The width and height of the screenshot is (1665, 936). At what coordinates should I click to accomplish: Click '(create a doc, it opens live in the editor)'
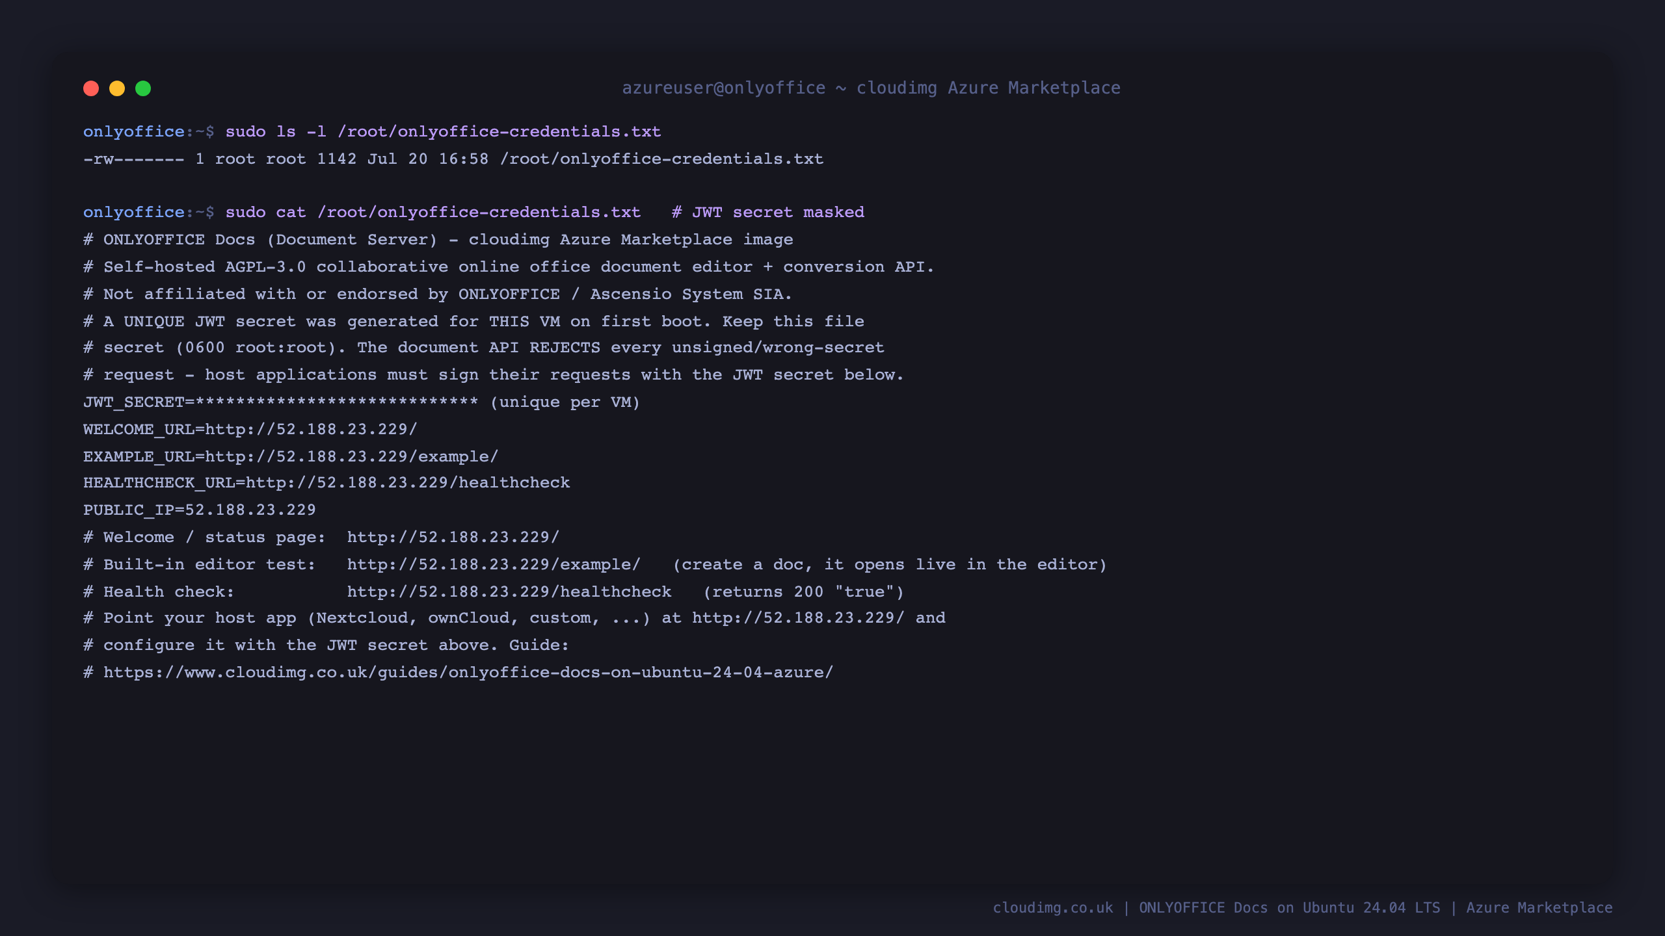pyautogui.click(x=890, y=565)
